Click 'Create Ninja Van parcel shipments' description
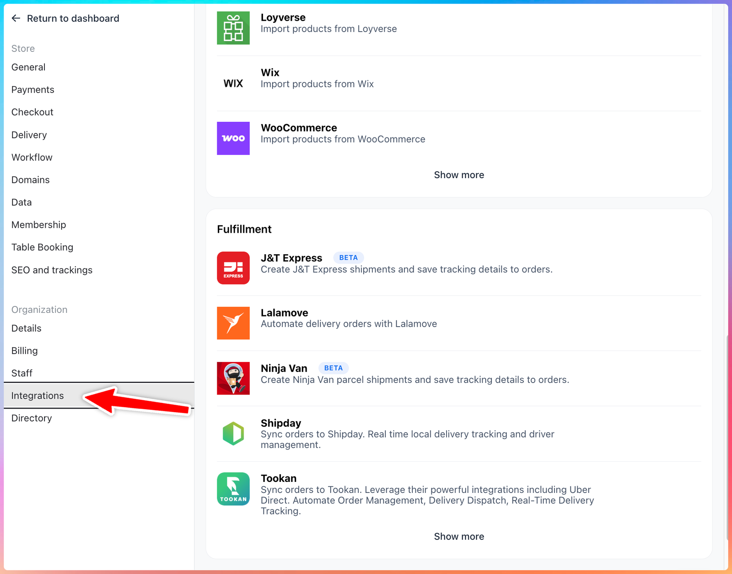 click(x=415, y=380)
